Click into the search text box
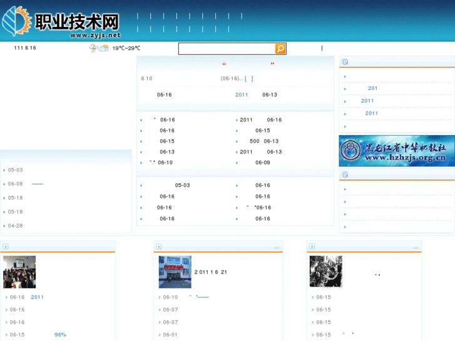Viewport: 455px width, 341px height. (x=226, y=49)
